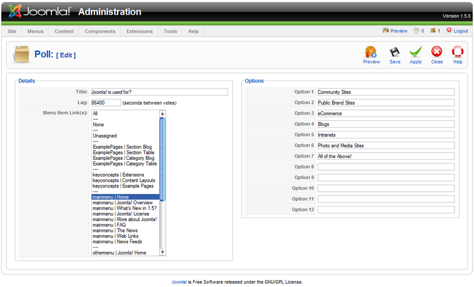Select 'mainmenu | Home' list item
Screen dimensions: 474x287
[x=125, y=197]
